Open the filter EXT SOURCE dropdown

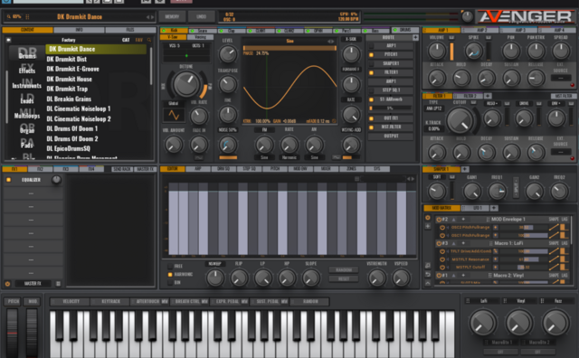[561, 152]
